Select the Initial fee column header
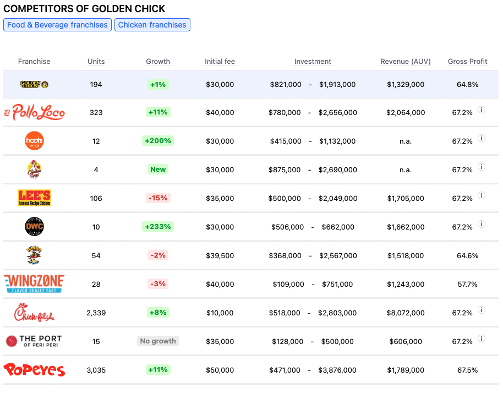 pos(220,61)
